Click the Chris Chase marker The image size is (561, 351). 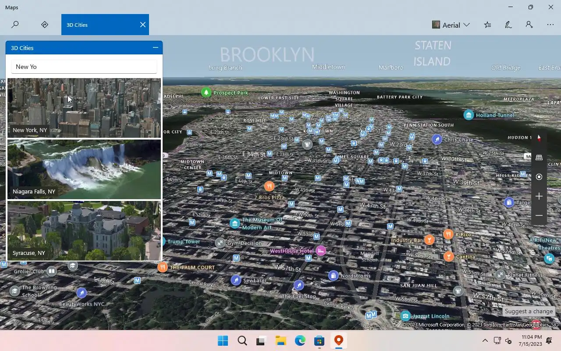click(437, 140)
